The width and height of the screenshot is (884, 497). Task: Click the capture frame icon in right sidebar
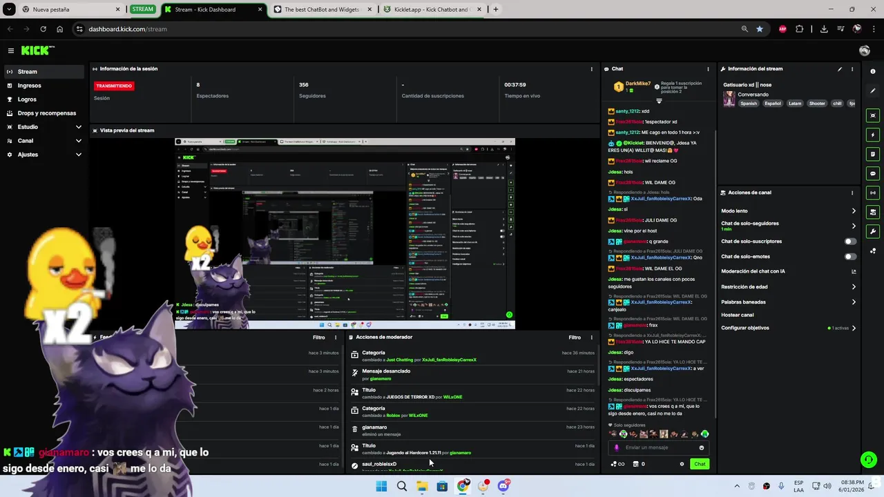[873, 115]
